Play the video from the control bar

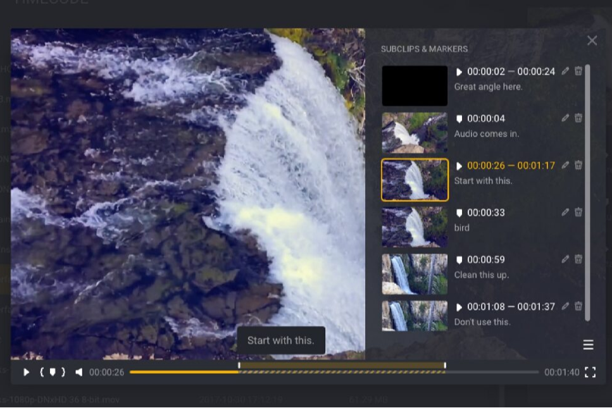click(x=26, y=372)
